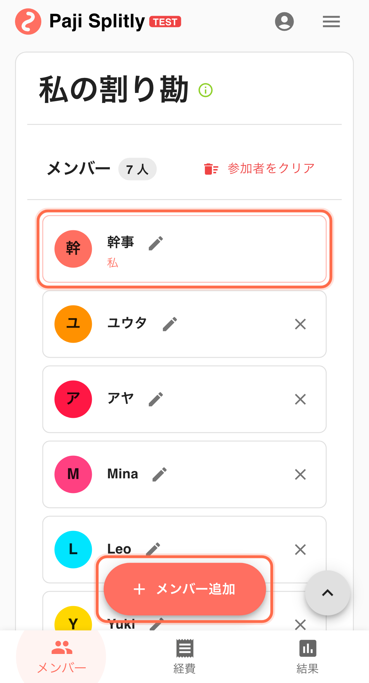The width and height of the screenshot is (369, 683).
Task: Remove Leo from members
Action: (300, 549)
